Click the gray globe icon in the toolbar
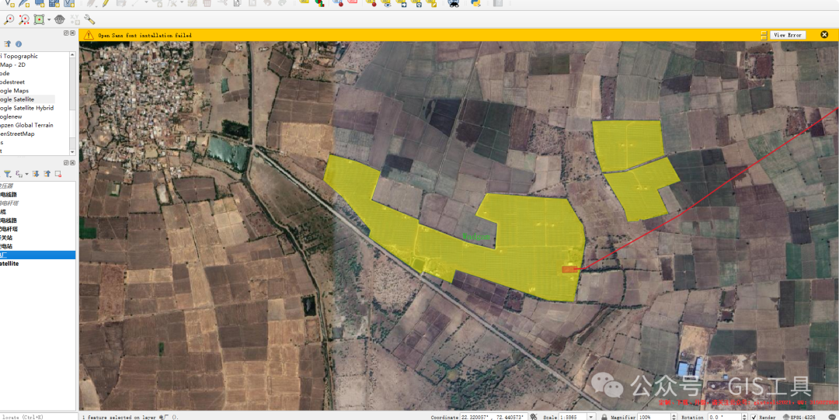The height and width of the screenshot is (420, 839). pyautogui.click(x=59, y=19)
